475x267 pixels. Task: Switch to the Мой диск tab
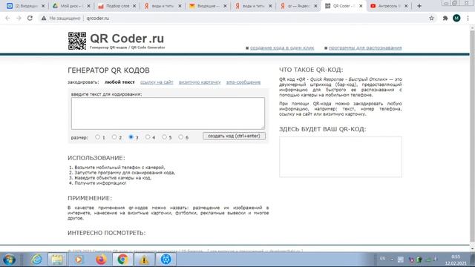[71, 6]
